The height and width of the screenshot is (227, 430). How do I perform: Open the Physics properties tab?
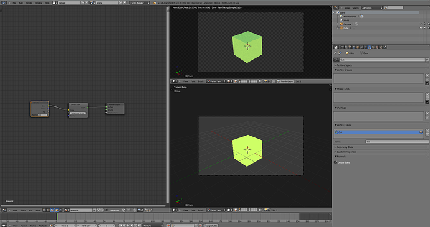385,47
